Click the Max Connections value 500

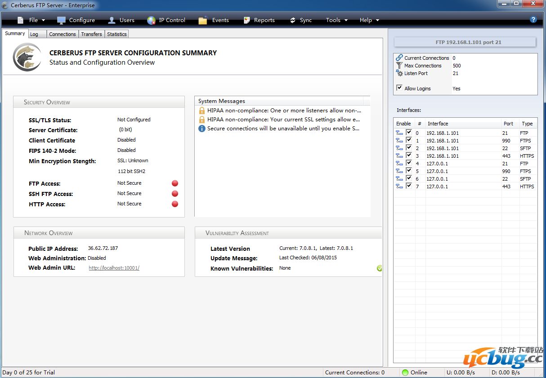click(457, 66)
